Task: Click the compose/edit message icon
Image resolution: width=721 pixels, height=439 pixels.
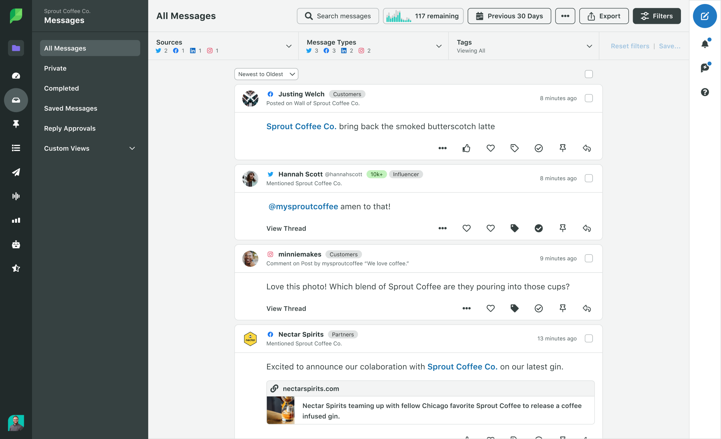Action: [705, 16]
